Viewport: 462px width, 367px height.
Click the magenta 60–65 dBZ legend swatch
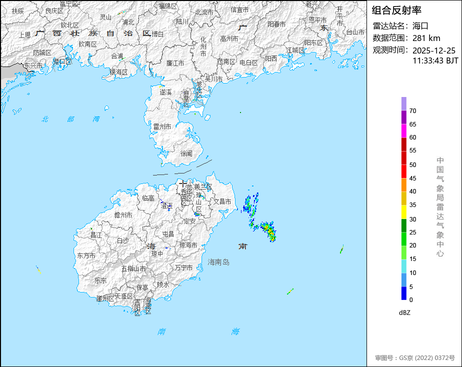pyautogui.click(x=403, y=131)
